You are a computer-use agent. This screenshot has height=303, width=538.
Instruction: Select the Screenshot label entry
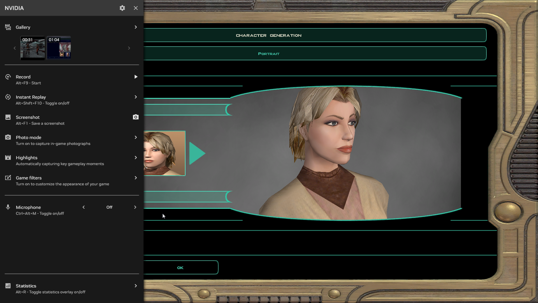click(x=28, y=117)
